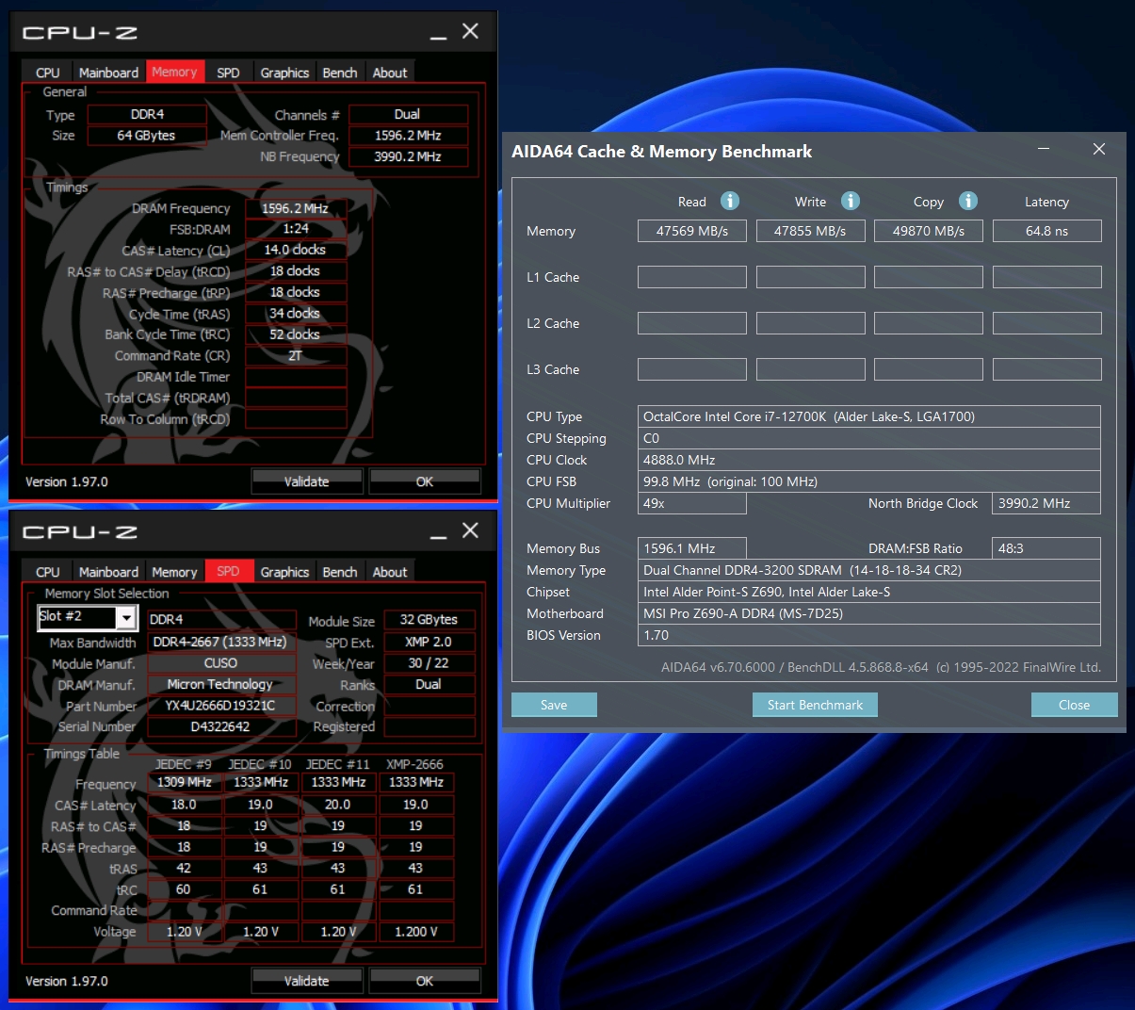Click the info icon next to Read
Viewport: 1135px width, 1010px height.
(730, 201)
